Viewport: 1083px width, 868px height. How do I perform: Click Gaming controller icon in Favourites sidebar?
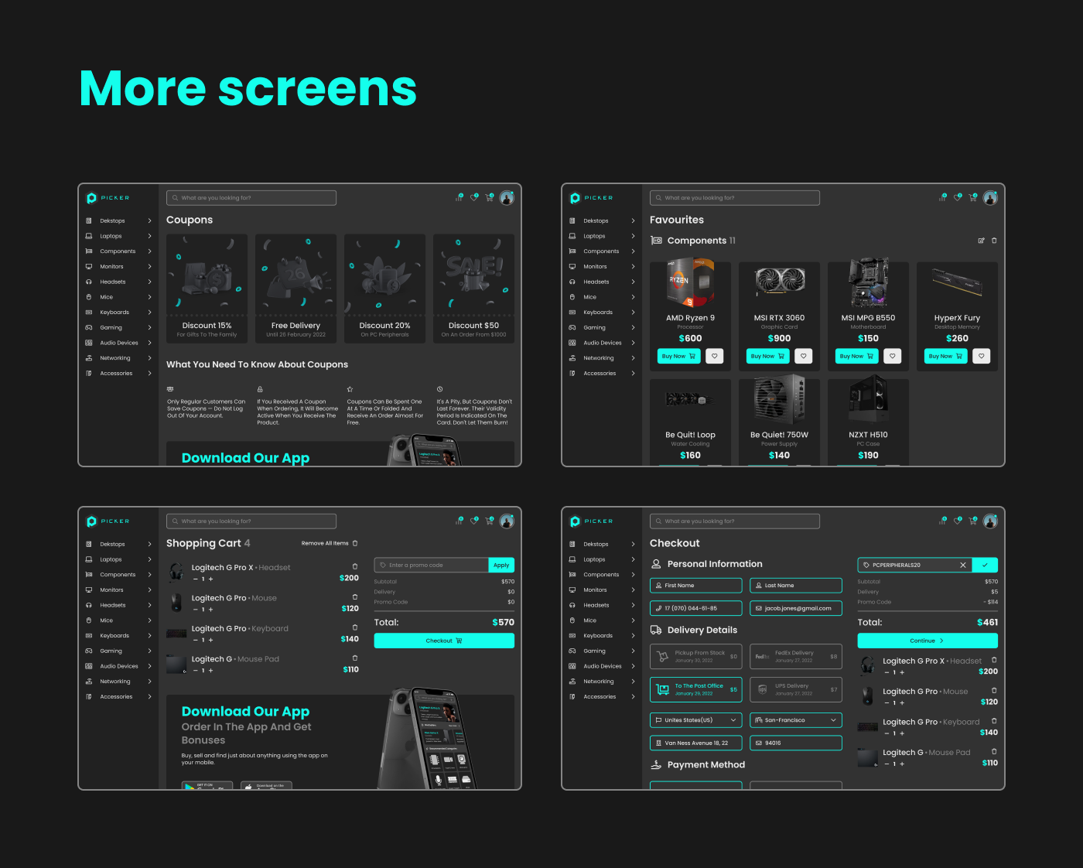tap(572, 327)
